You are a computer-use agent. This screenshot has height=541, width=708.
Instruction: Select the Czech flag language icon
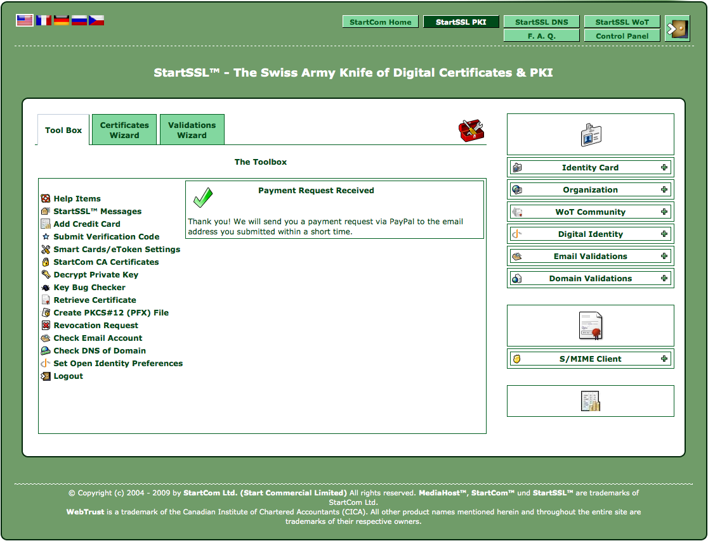pos(96,20)
